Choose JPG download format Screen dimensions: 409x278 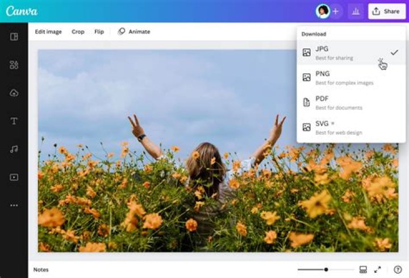[x=351, y=53]
